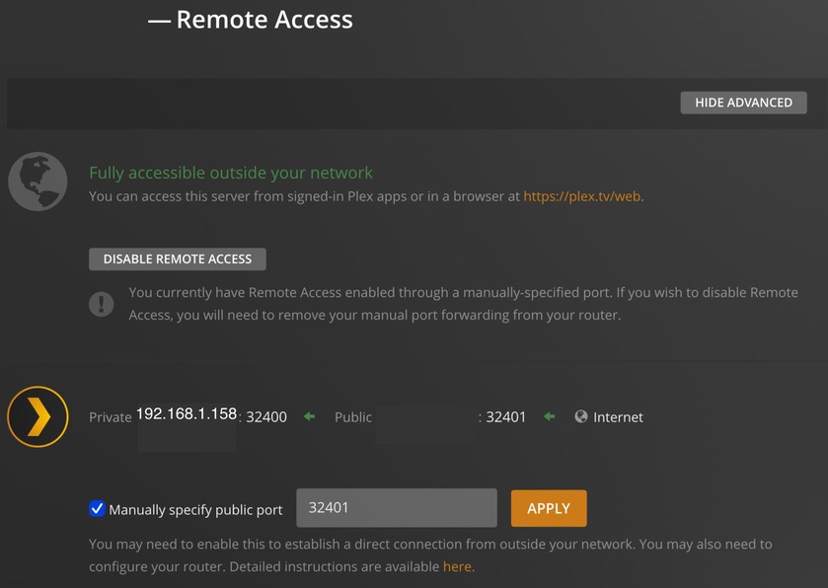Screen dimensions: 828x588
Task: Click the green arrow after port 32400
Action: coord(309,417)
